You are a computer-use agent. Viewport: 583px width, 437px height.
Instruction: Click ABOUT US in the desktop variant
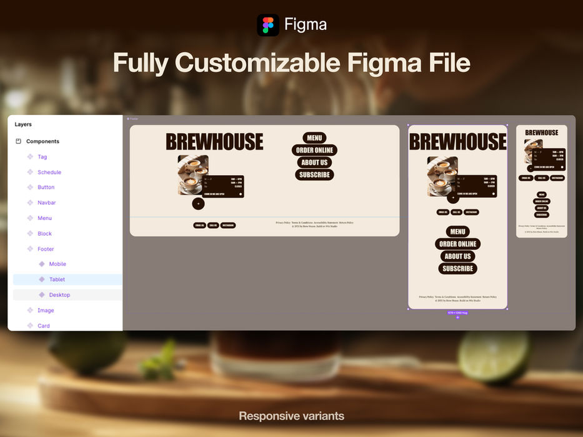[x=314, y=162]
